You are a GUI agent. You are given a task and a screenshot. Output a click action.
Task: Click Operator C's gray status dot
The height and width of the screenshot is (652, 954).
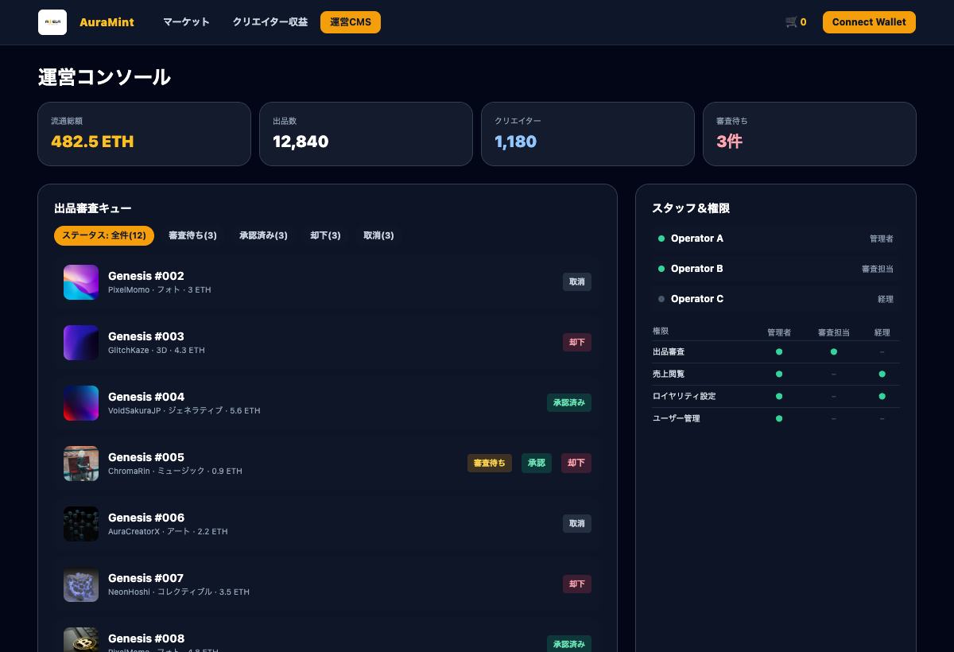point(661,299)
